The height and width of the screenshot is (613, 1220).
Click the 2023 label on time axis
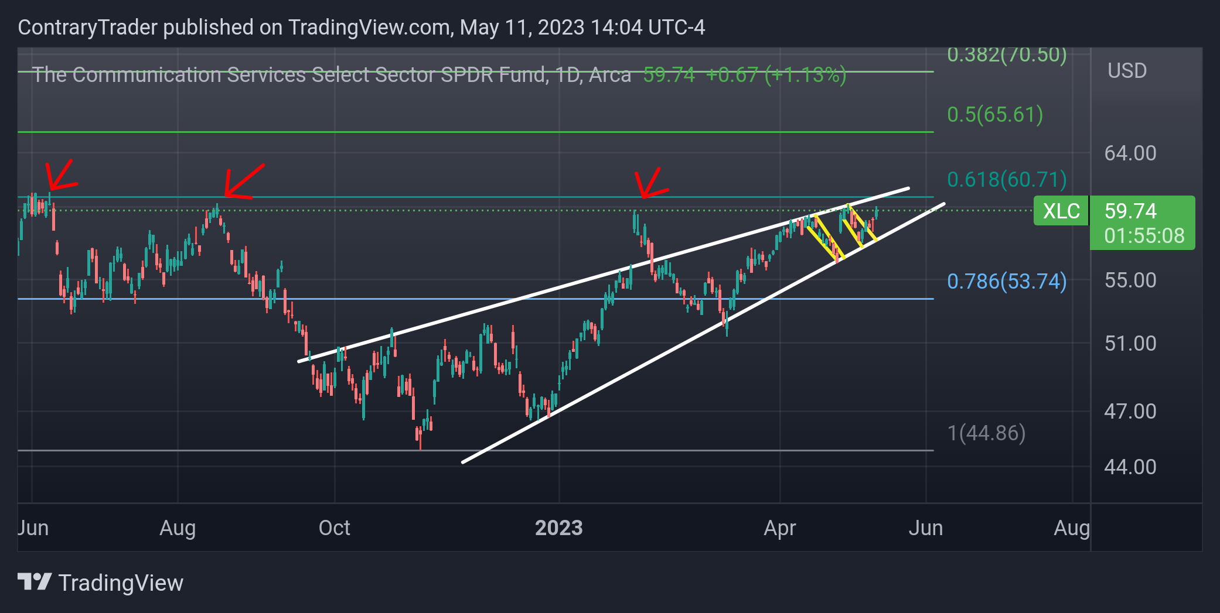pyautogui.click(x=558, y=528)
